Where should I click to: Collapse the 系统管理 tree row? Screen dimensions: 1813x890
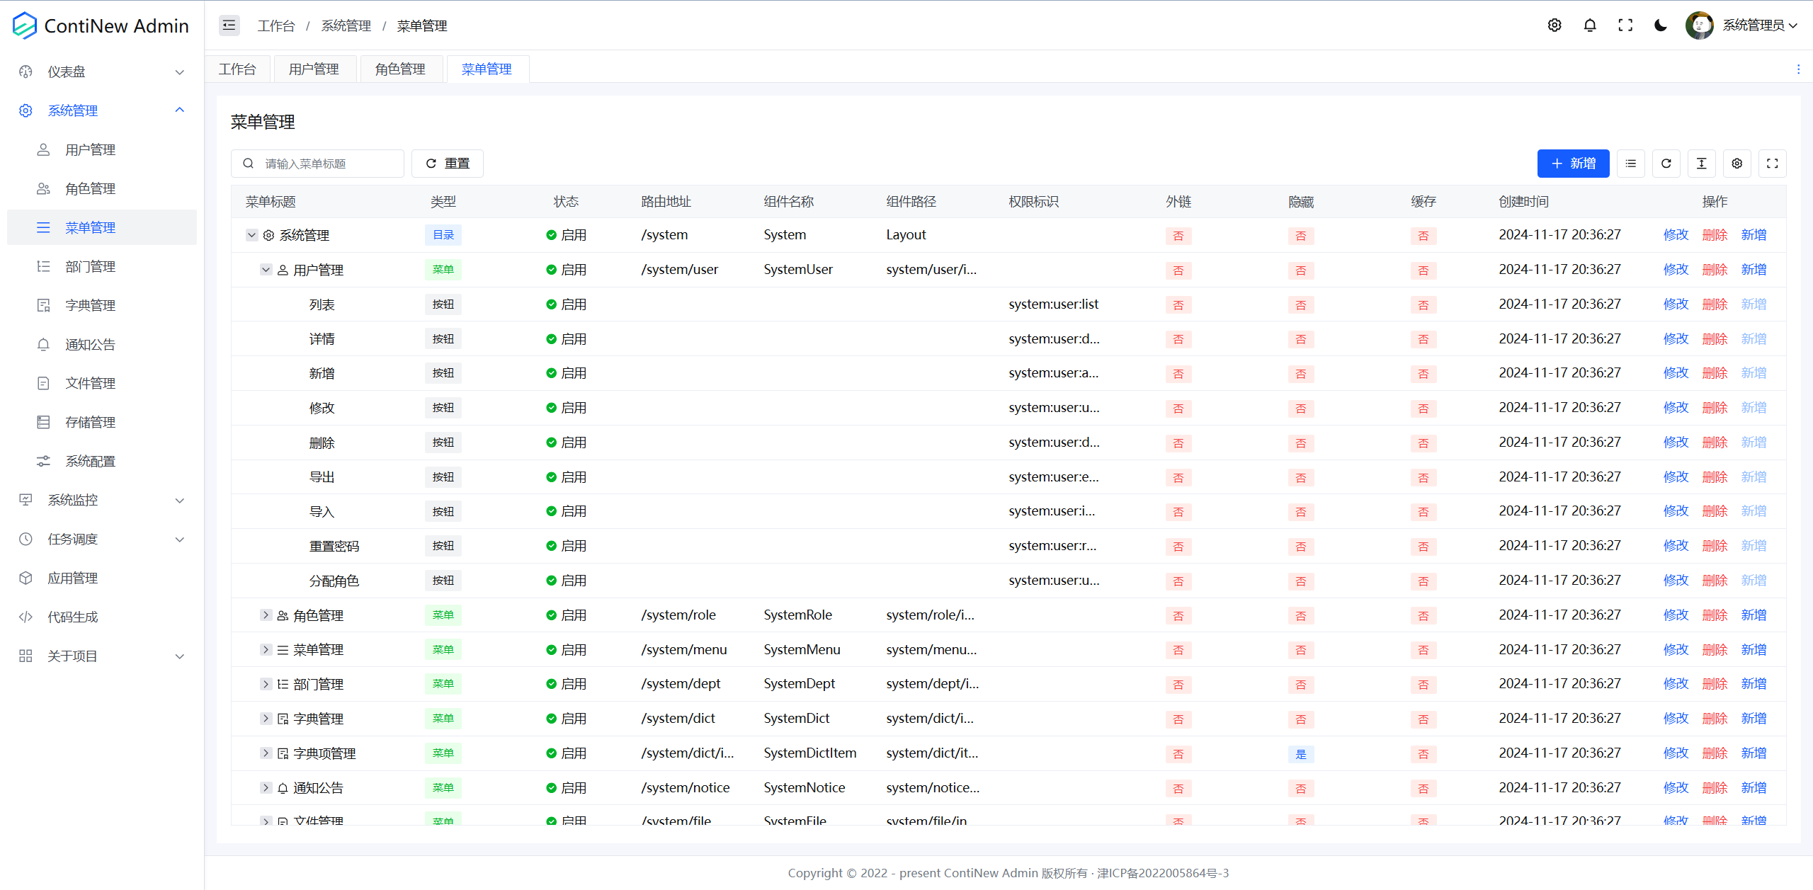(x=251, y=235)
